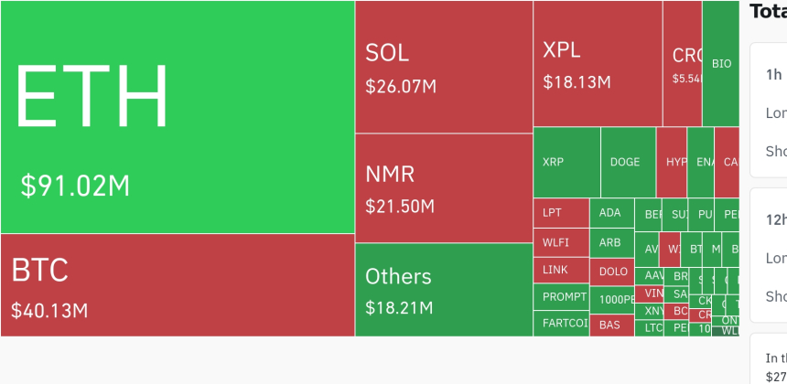This screenshot has width=787, height=384.
Task: Select the green Others $18.21M block
Action: click(x=444, y=289)
